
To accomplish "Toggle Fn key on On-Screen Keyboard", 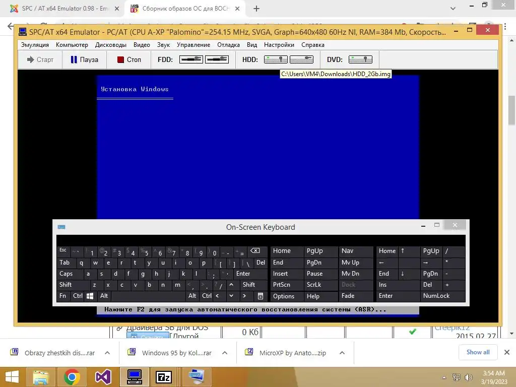I will pos(63,296).
